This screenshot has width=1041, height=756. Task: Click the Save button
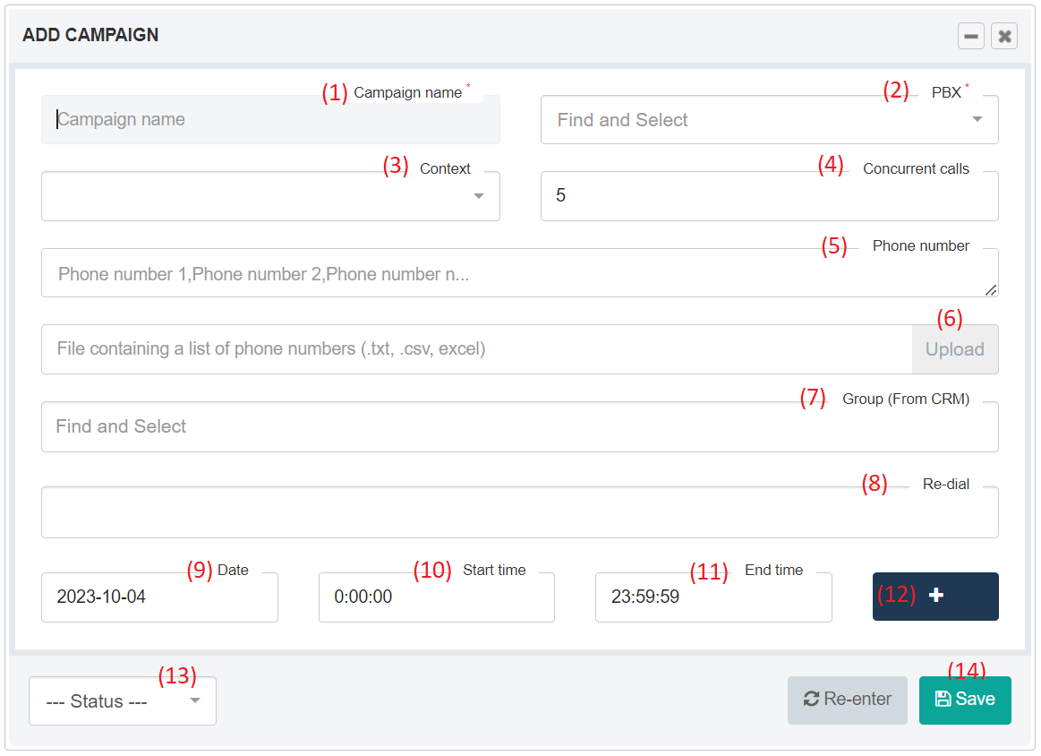tap(964, 700)
